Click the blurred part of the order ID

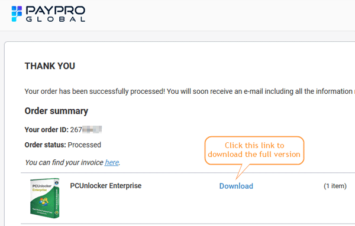[x=92, y=130]
